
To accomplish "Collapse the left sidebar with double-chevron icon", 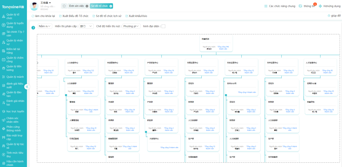I will [27, 87].
